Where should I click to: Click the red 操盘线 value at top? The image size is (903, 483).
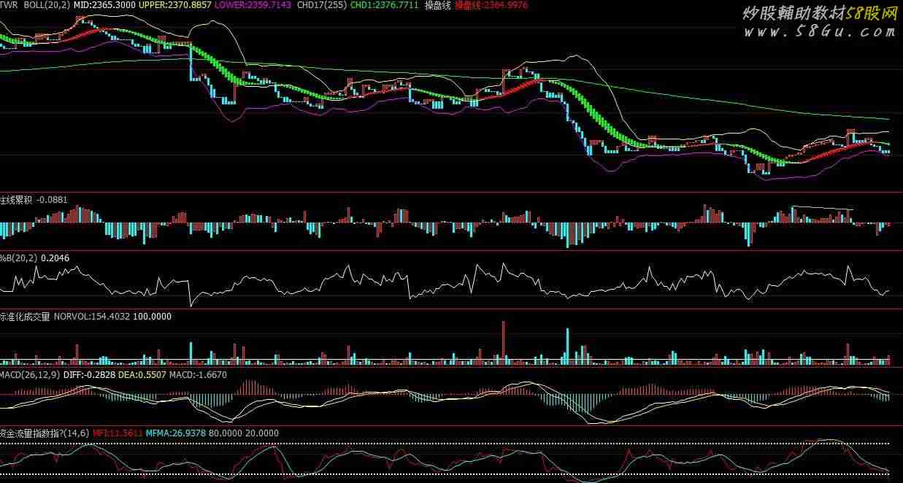491,5
